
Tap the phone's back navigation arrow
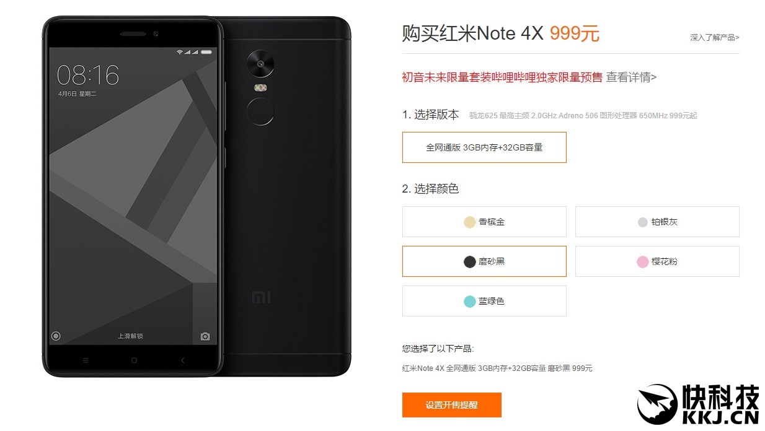(182, 360)
